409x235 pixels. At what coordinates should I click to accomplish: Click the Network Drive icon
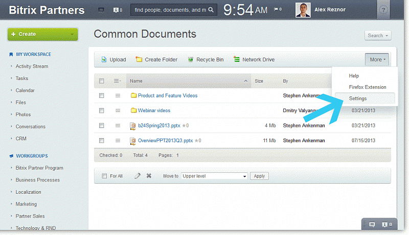coord(237,59)
